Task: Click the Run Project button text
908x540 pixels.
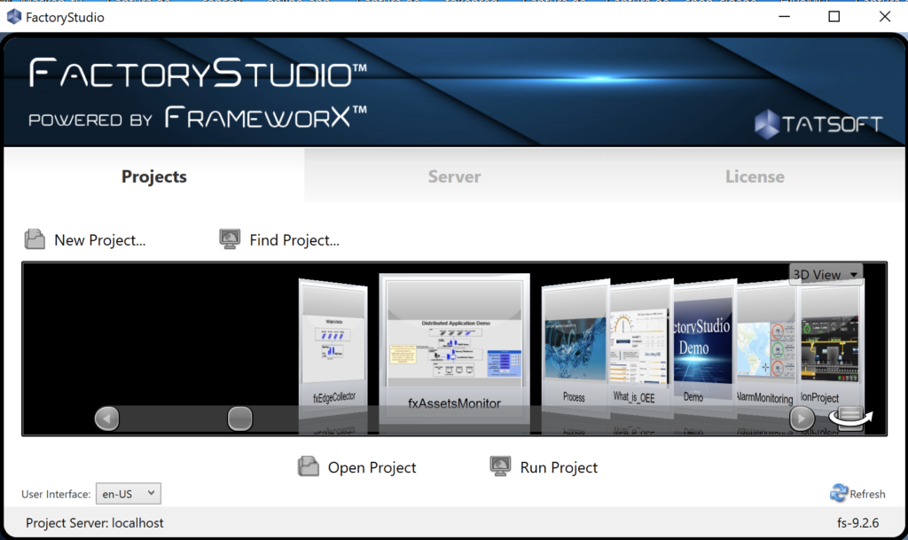Action: [x=559, y=467]
